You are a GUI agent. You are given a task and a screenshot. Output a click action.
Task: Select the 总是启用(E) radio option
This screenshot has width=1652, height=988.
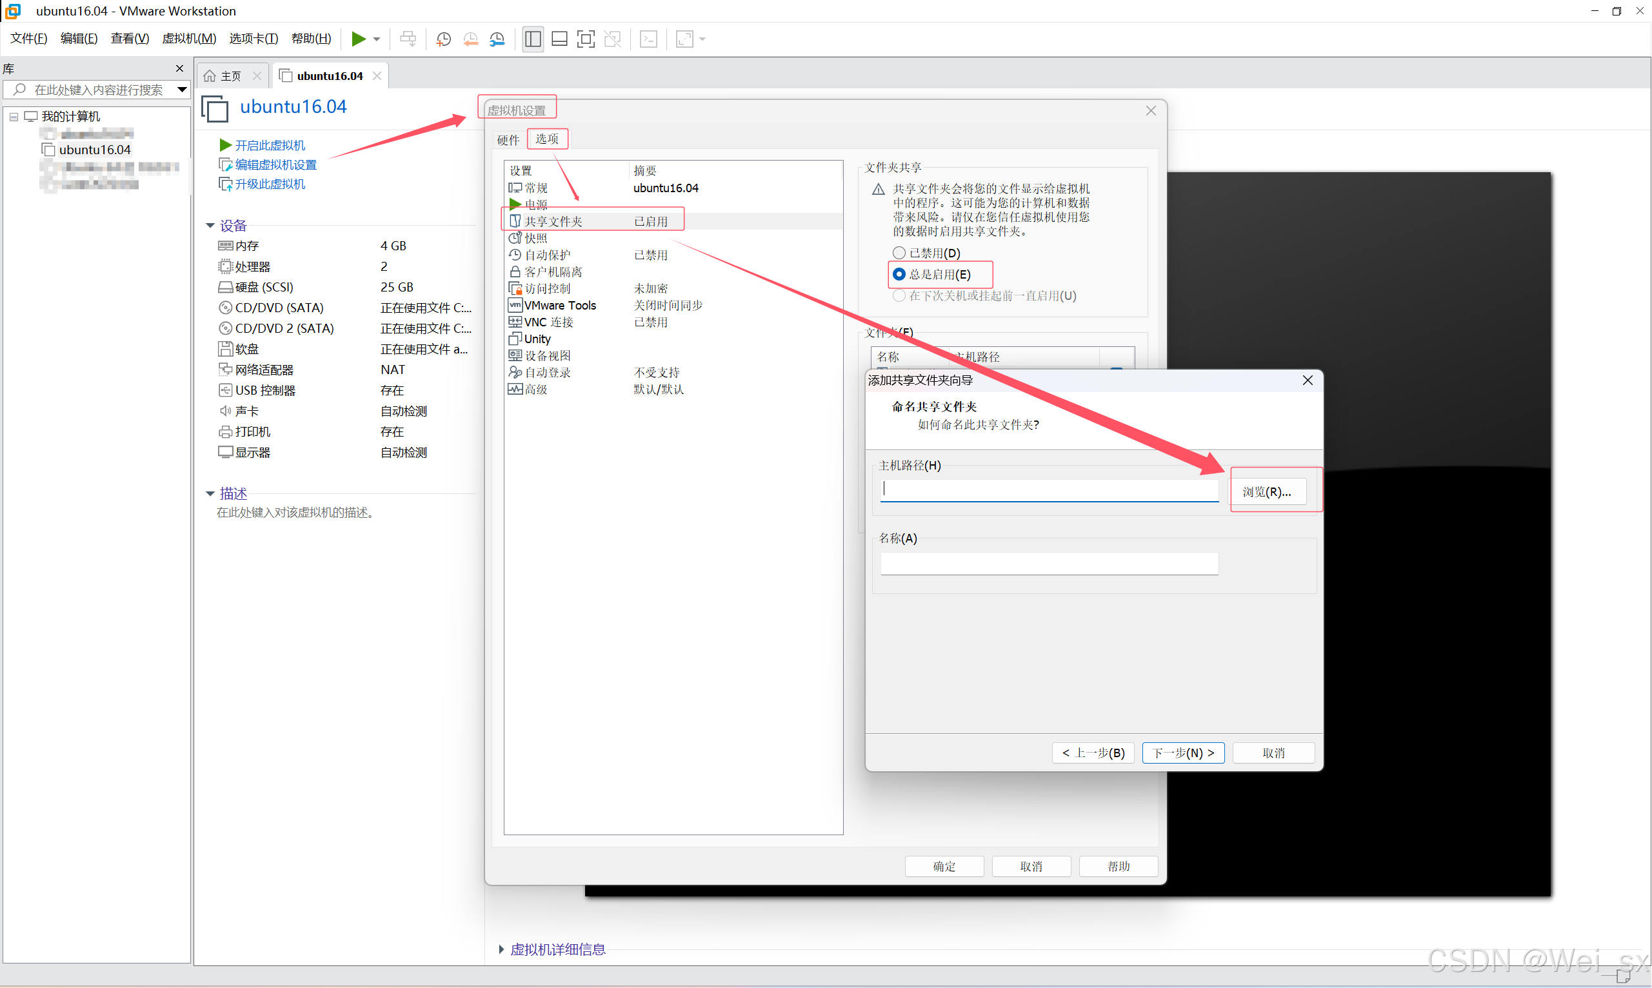(x=900, y=274)
